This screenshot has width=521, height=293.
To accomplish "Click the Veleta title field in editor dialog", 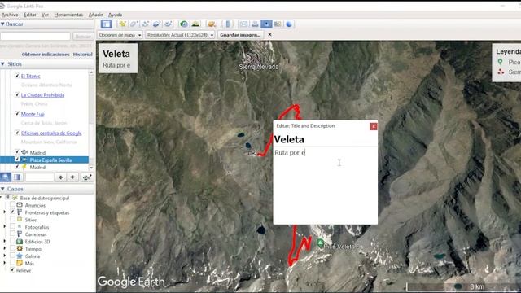I will click(x=325, y=139).
